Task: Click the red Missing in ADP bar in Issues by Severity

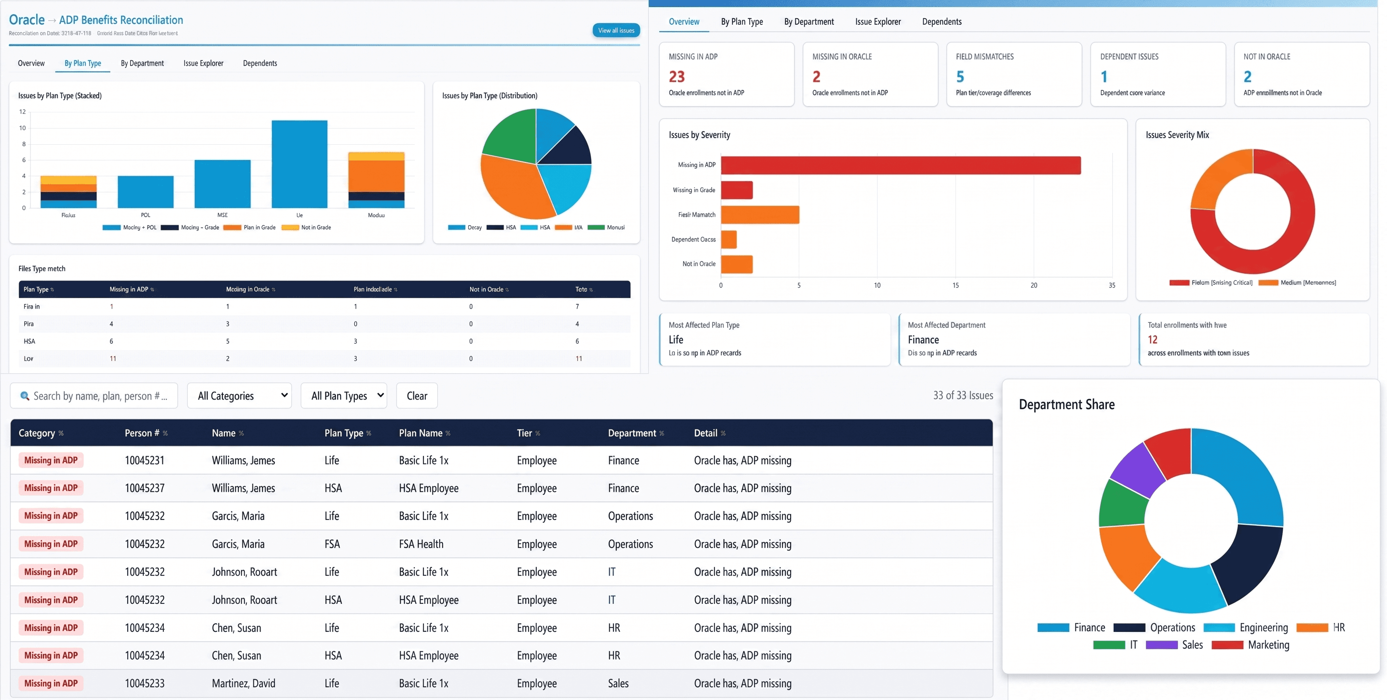Action: click(901, 165)
